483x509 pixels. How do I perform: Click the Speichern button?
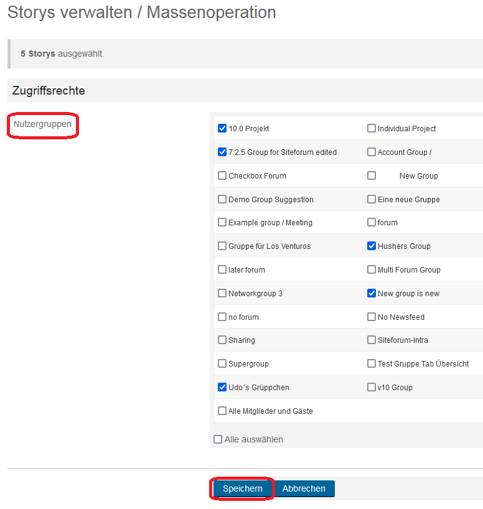(243, 488)
